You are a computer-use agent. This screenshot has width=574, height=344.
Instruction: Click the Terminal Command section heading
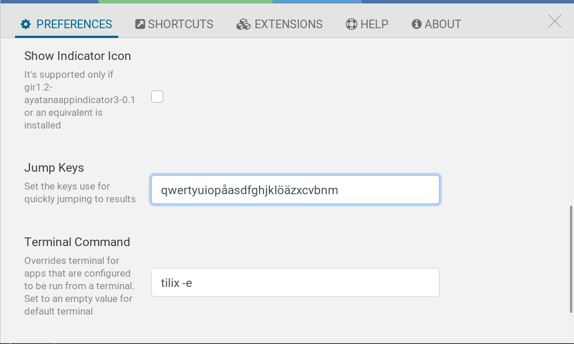[x=77, y=242]
